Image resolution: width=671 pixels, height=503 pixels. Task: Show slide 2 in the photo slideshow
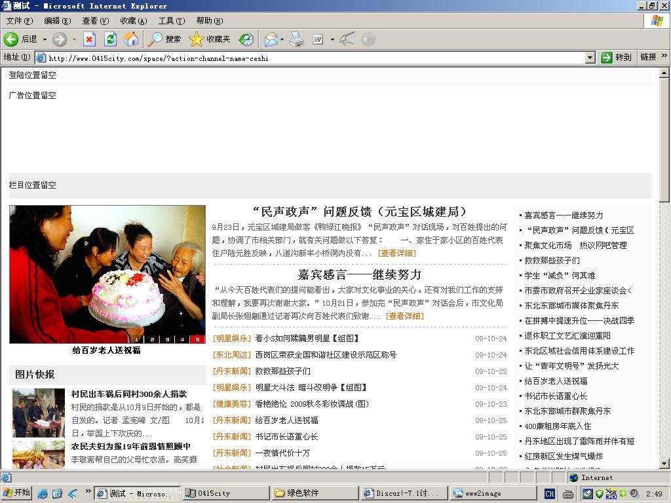pyautogui.click(x=152, y=339)
